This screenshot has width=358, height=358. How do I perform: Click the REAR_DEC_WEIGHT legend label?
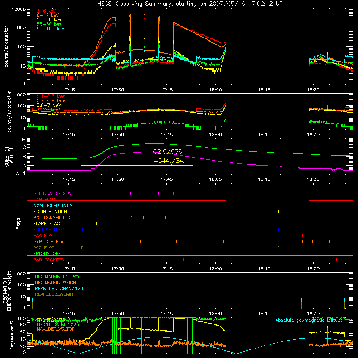[55, 294]
